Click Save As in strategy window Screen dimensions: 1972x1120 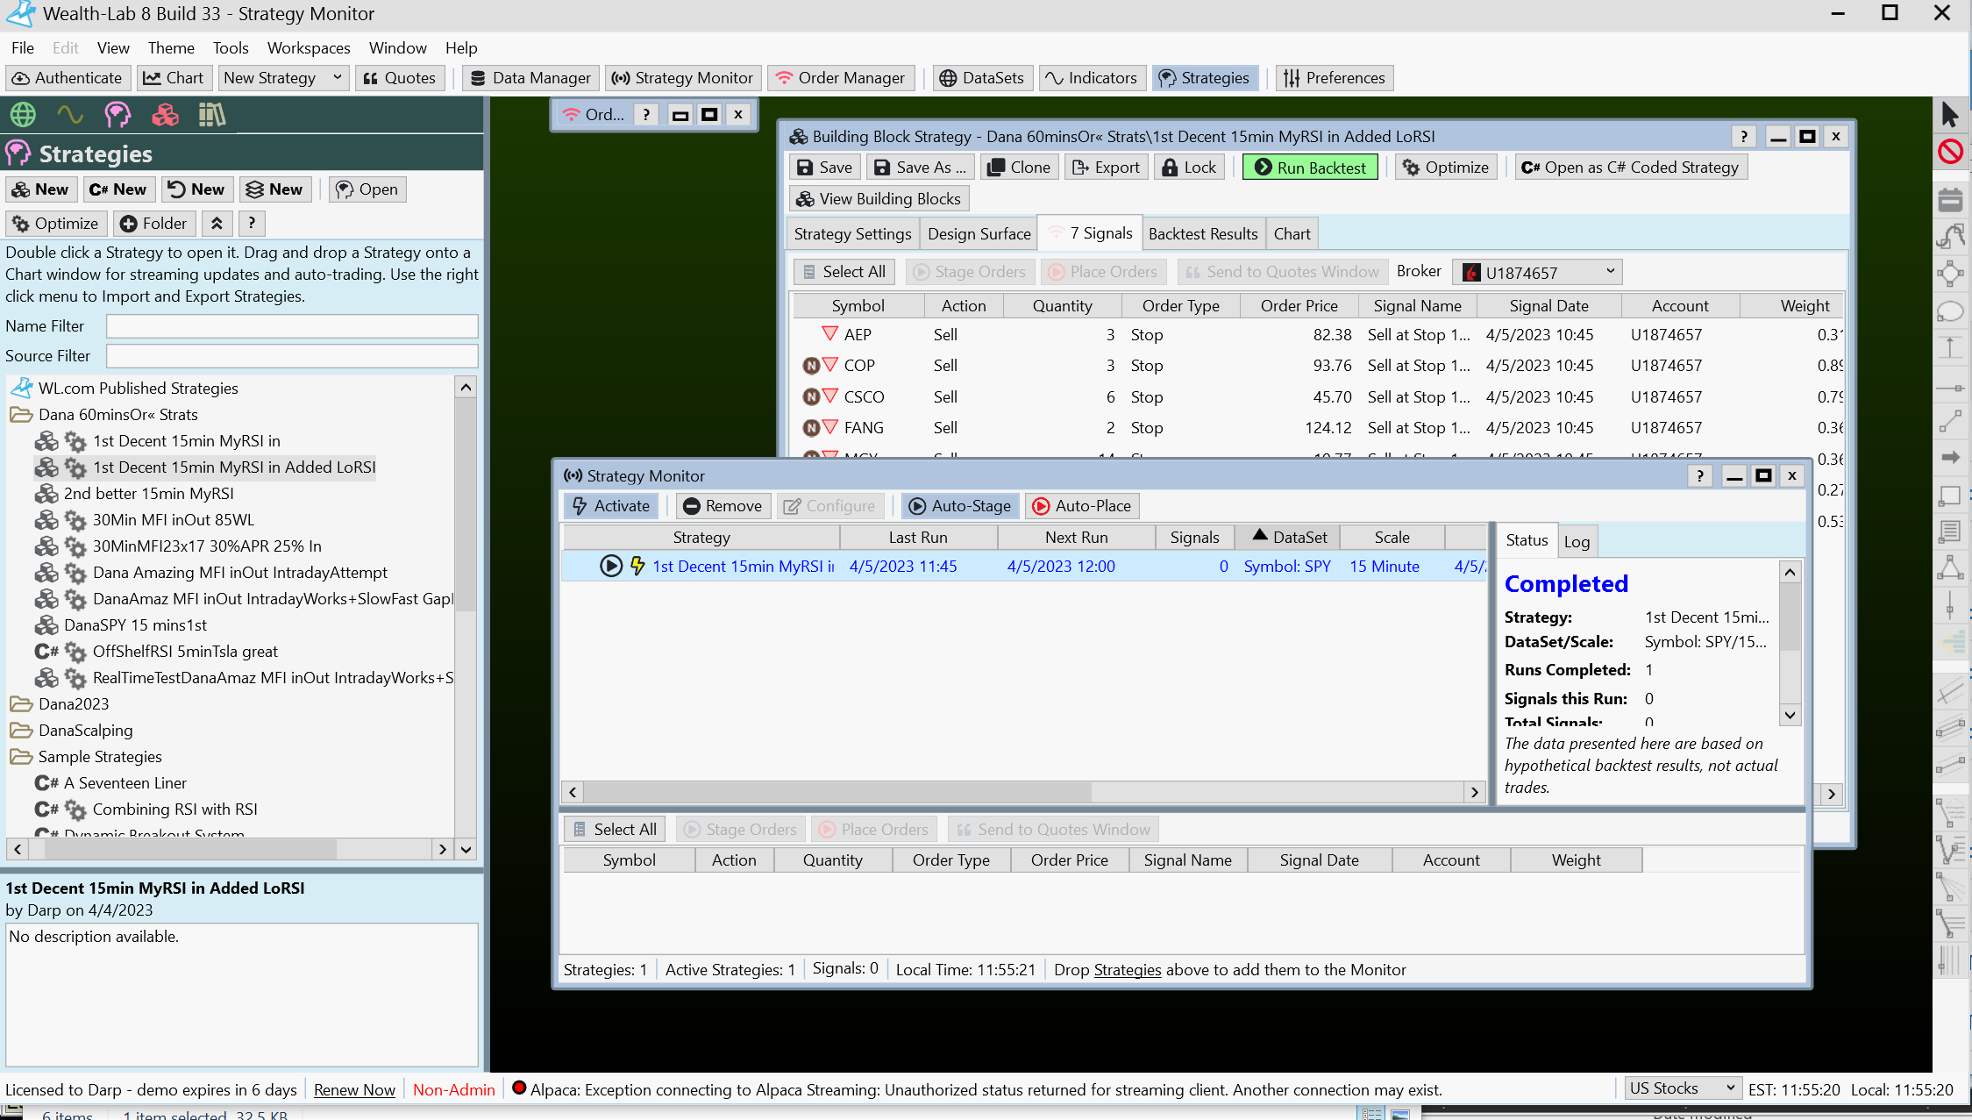point(921,168)
